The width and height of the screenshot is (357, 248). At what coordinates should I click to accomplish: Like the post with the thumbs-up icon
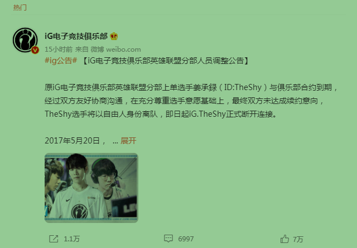(284, 239)
